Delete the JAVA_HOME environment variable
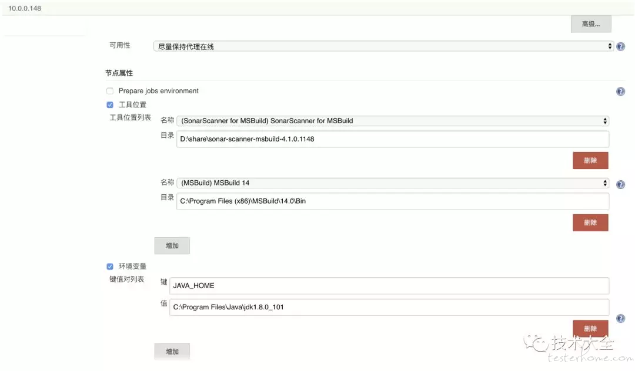 (590, 328)
